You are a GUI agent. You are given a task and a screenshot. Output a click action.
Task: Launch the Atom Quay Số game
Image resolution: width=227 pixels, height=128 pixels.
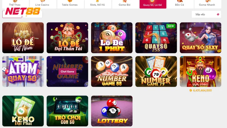point(23,72)
